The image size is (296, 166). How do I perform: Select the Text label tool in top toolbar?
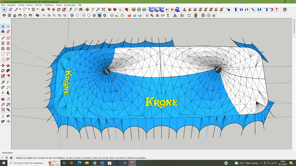tap(76, 10)
